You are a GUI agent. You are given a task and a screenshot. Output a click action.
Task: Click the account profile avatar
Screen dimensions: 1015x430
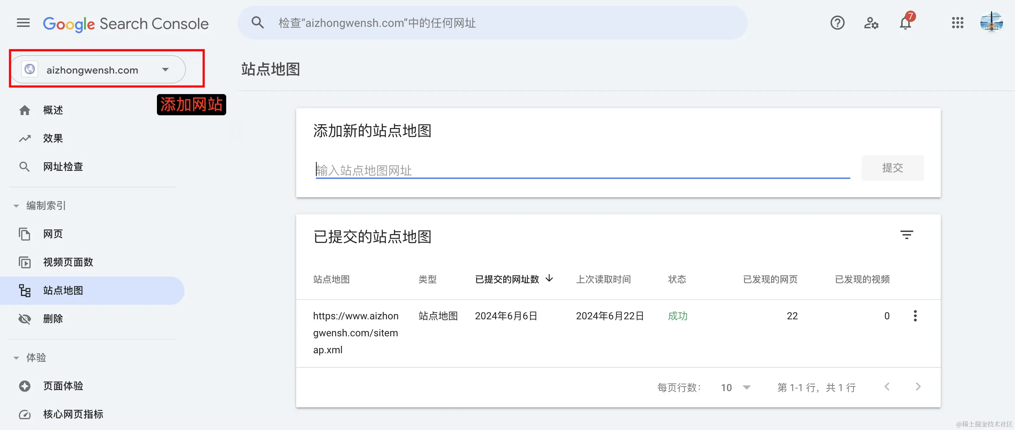[x=991, y=23]
